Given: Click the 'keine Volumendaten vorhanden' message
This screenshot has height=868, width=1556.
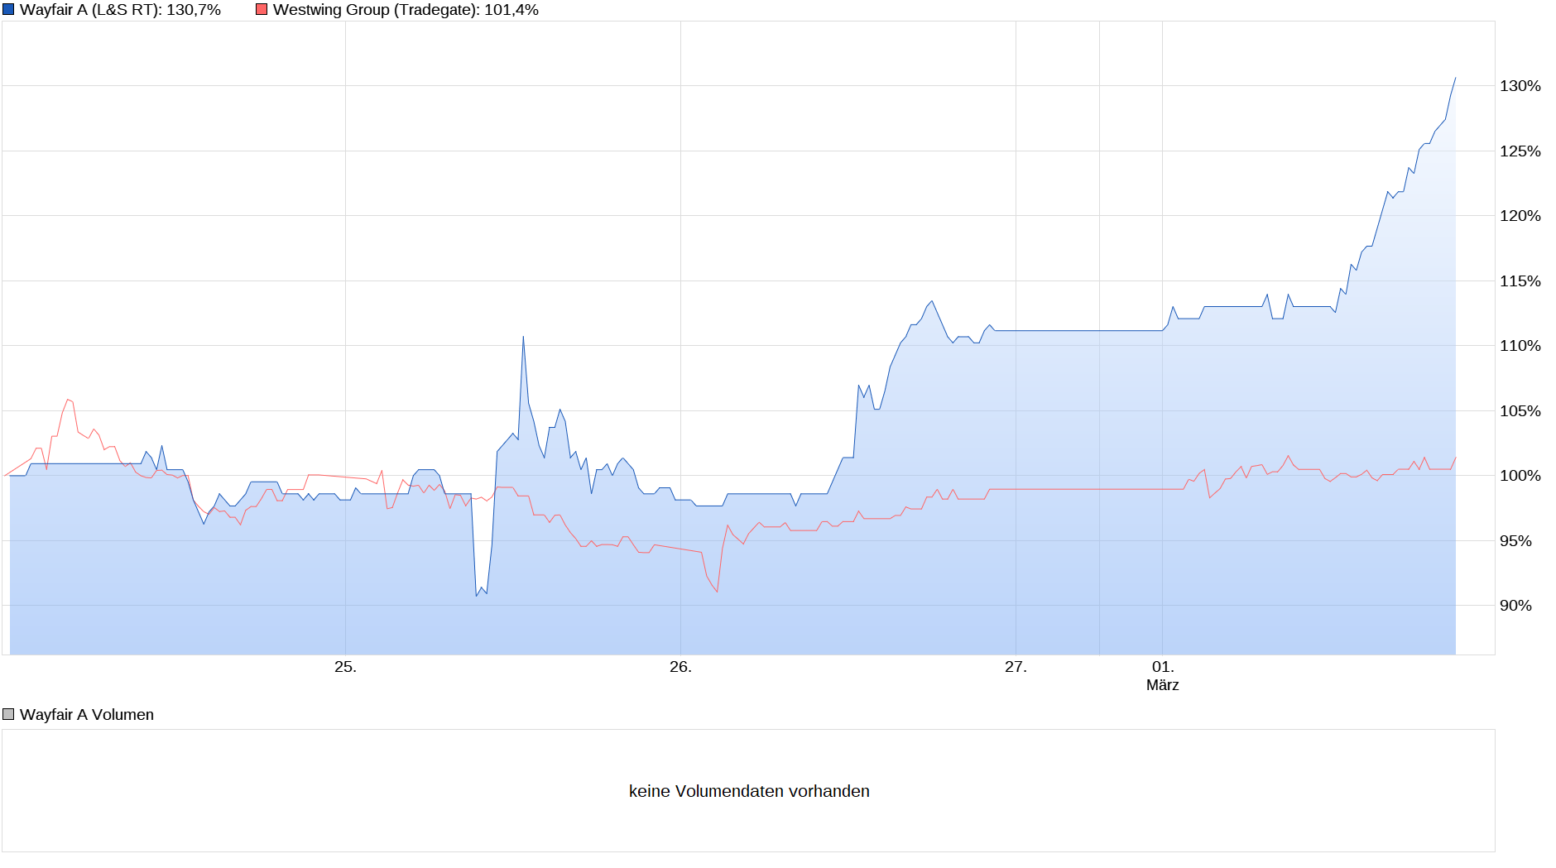Looking at the screenshot, I should [749, 791].
